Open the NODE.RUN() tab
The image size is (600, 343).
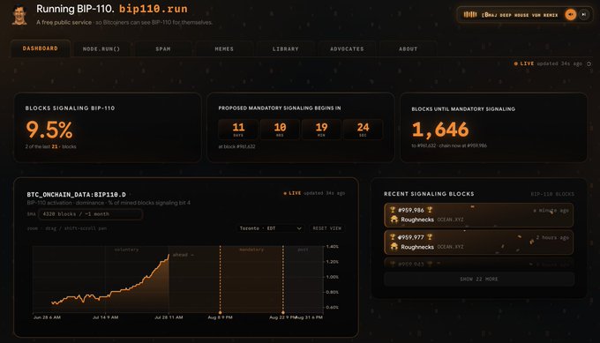tap(101, 49)
